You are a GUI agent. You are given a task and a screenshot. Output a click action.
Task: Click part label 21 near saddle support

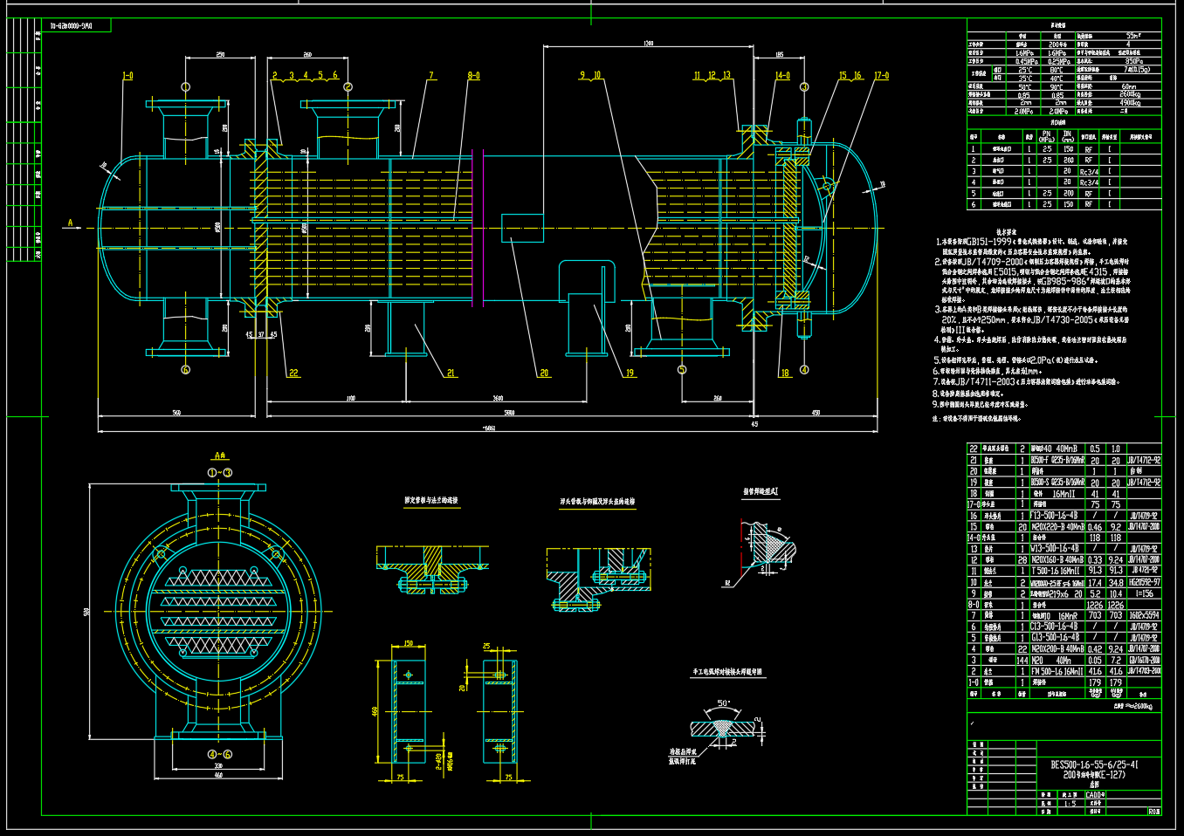[451, 373]
